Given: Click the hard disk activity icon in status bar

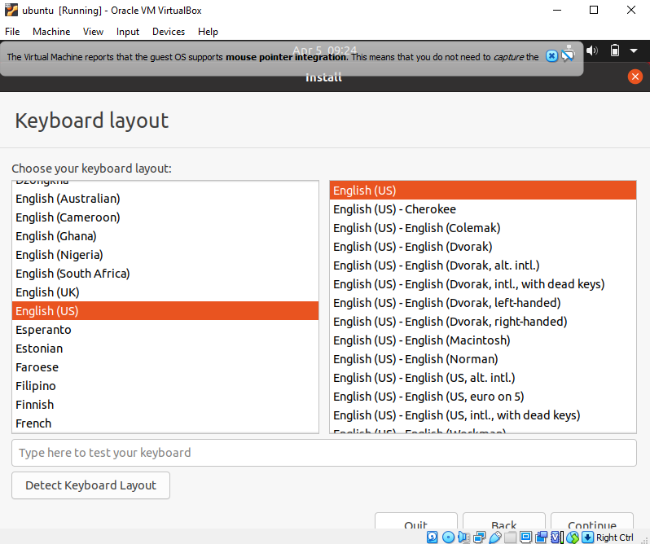Looking at the screenshot, I should click(x=432, y=537).
